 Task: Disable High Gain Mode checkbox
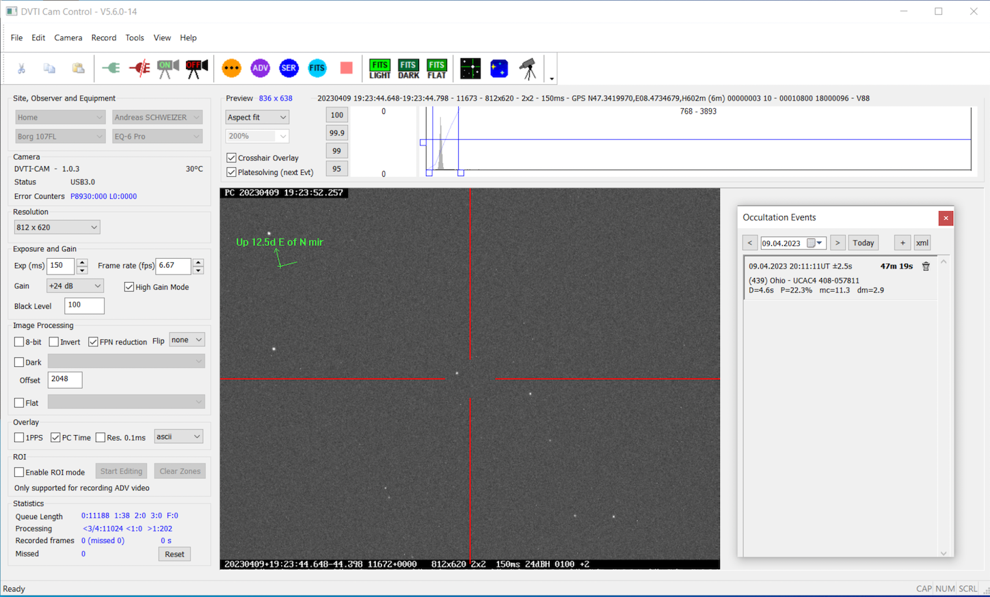click(129, 287)
